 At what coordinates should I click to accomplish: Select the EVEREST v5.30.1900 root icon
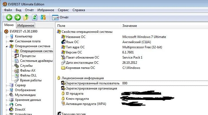click(x=6, y=31)
